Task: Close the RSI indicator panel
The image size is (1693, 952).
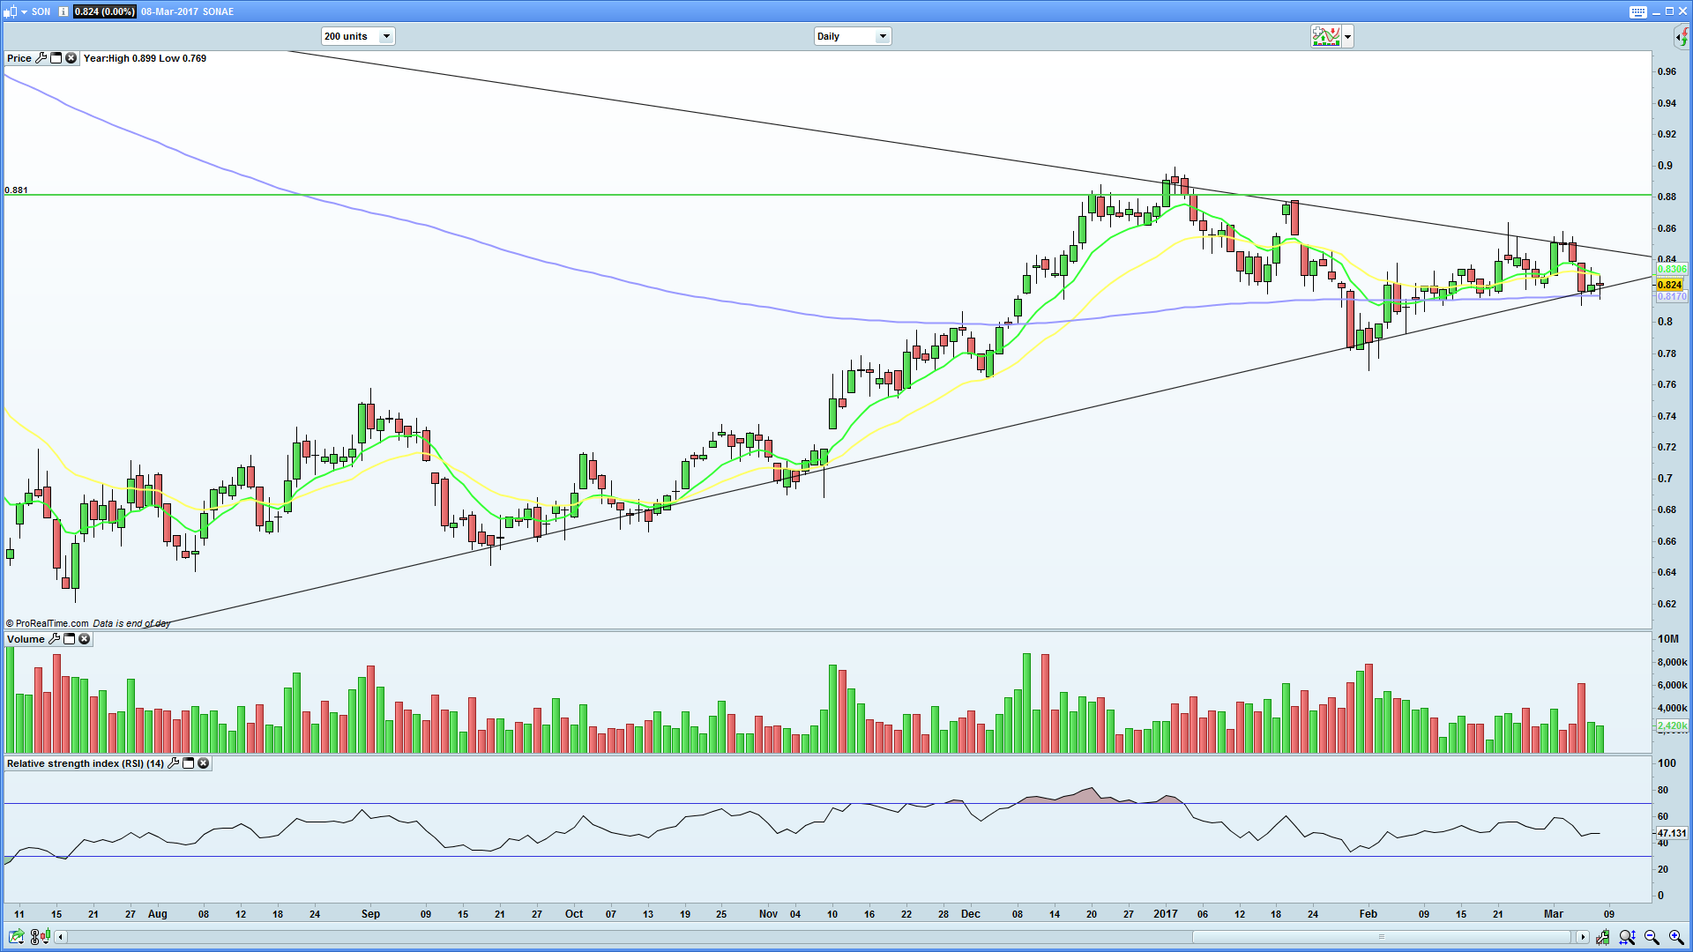Action: (x=204, y=763)
